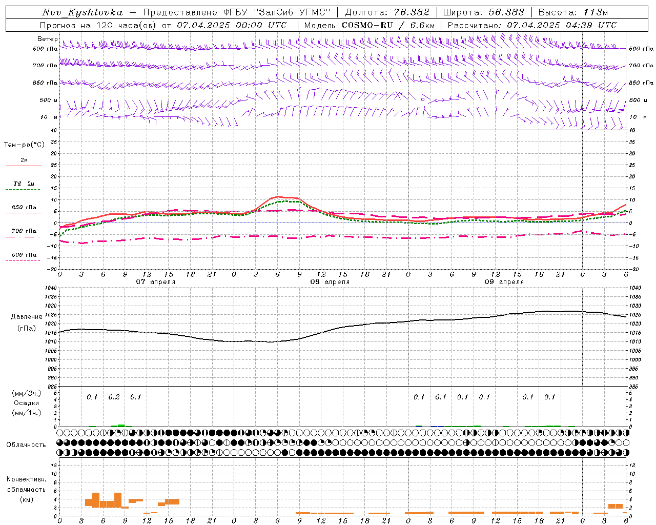Screen dimensions: 656x525
Task: Click the 850 гПа temperature legend label
Action: point(24,208)
